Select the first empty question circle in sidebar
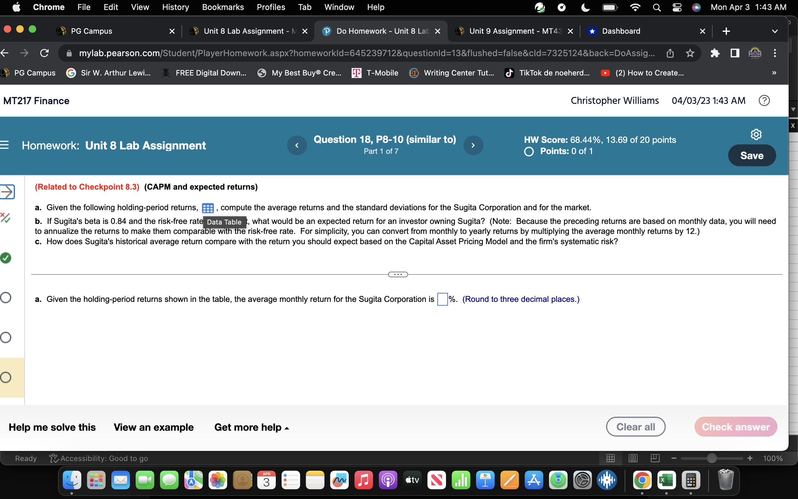 point(5,297)
